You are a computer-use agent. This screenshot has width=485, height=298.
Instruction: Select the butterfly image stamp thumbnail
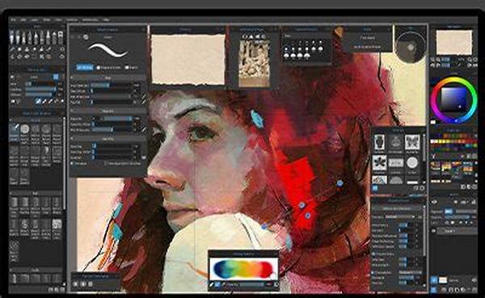coord(412,142)
